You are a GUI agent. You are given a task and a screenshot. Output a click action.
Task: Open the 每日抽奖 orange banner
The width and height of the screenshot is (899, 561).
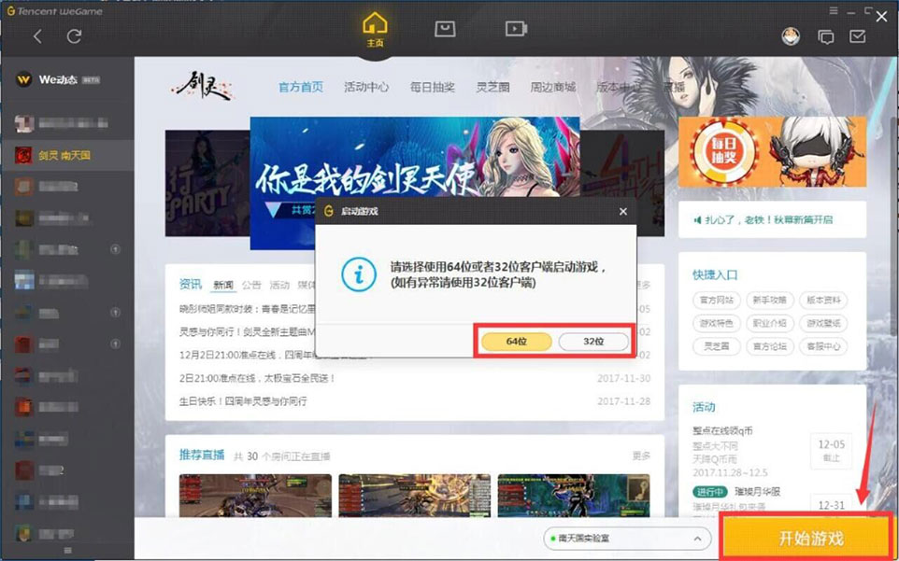(x=772, y=152)
